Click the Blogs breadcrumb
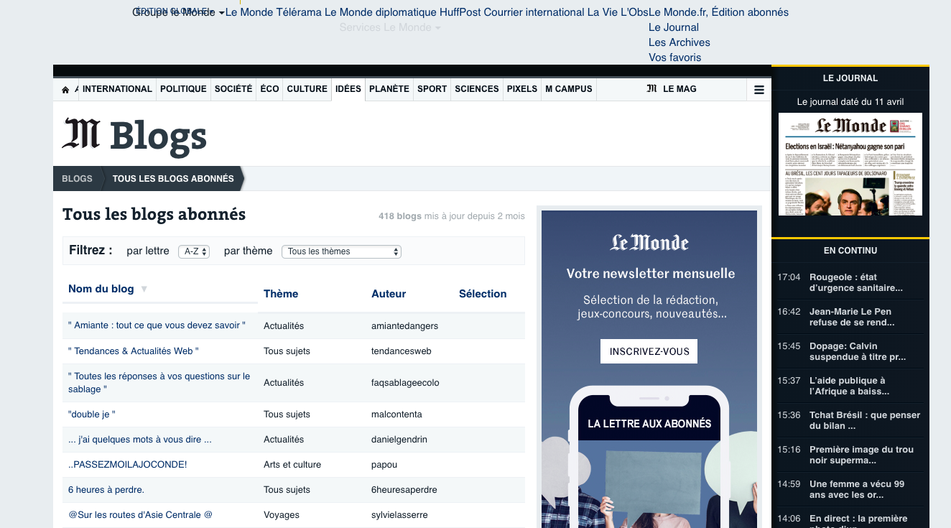Screen dimensions: 951x528 tap(77, 179)
